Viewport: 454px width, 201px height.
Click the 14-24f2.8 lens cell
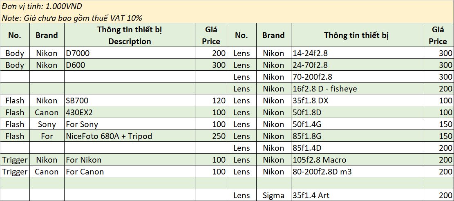(x=356, y=53)
